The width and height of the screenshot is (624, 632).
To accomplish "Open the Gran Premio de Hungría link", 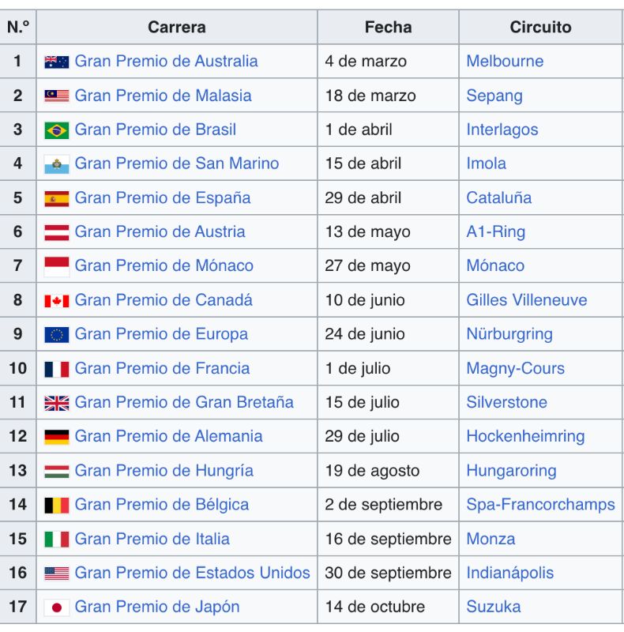I will pos(164,471).
